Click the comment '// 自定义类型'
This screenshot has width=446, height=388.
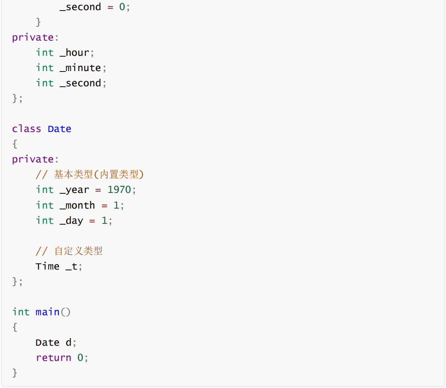69,251
